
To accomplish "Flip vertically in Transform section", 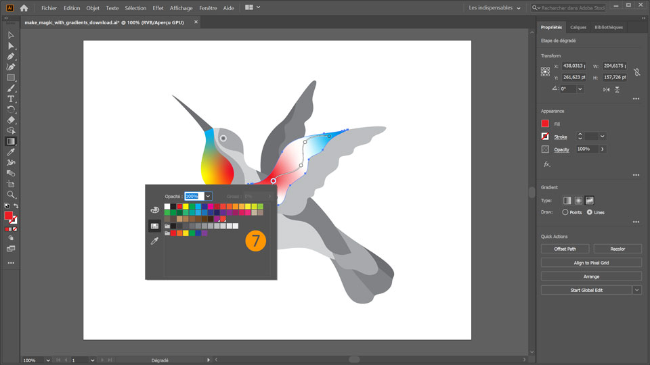I will 617,89.
